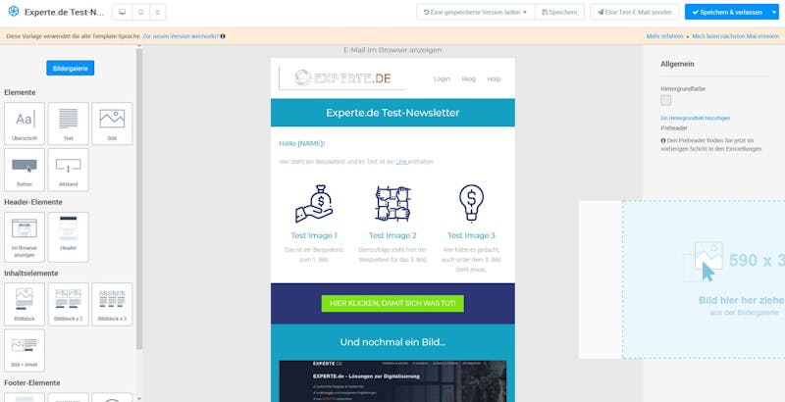
Task: Select the Test Image 2 caption
Action: [x=392, y=235]
